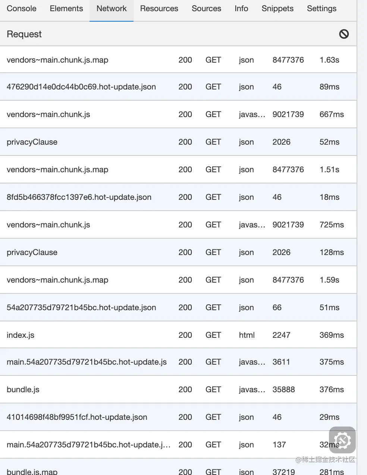This screenshot has height=475, width=367.
Task: Open the main.54a207735d79721b45bc.hot-update.js request
Action: pos(87,362)
